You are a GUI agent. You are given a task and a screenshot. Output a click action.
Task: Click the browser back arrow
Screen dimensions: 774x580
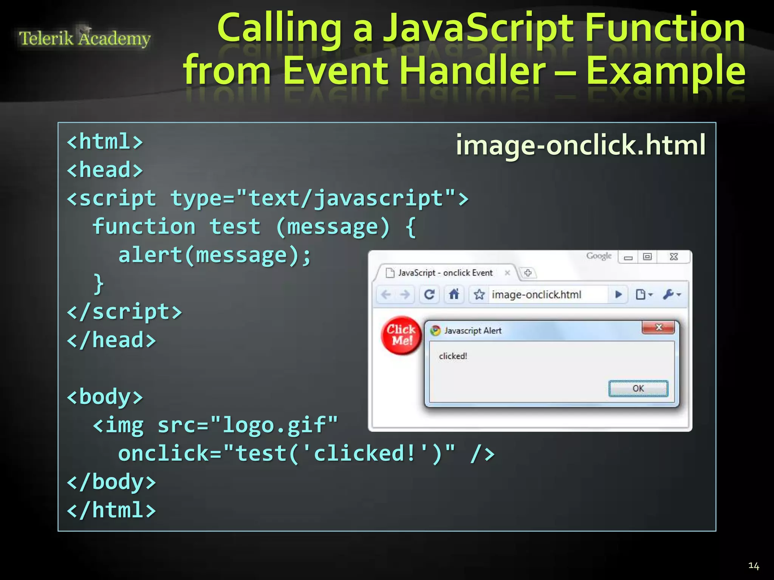click(386, 295)
